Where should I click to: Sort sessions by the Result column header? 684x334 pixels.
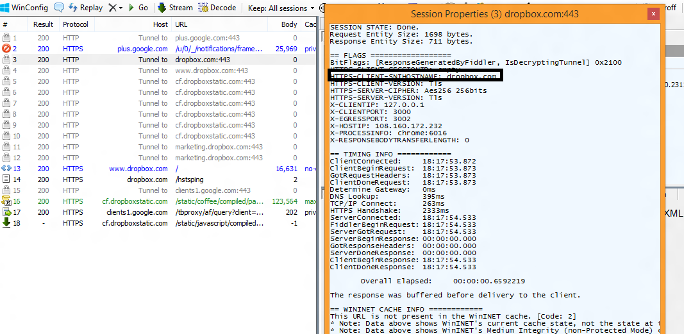tap(43, 24)
